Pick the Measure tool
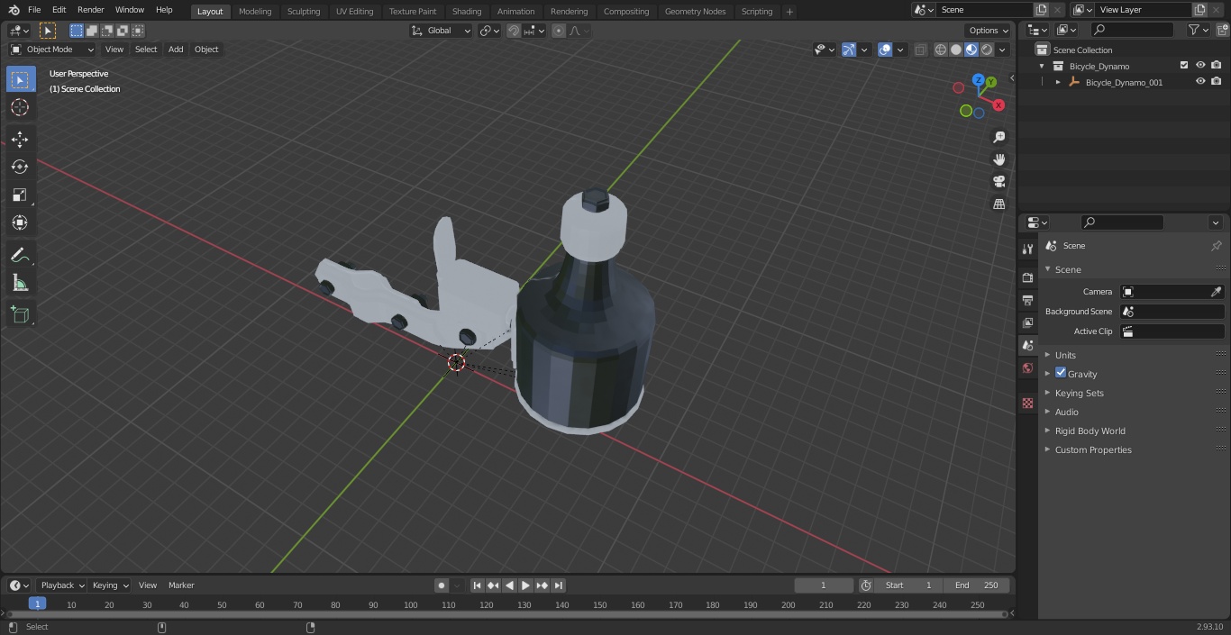Image resolution: width=1231 pixels, height=635 pixels. (x=20, y=284)
